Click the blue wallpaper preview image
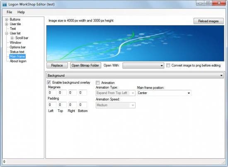Viewport: 228px width, 167px height. pyautogui.click(x=135, y=43)
